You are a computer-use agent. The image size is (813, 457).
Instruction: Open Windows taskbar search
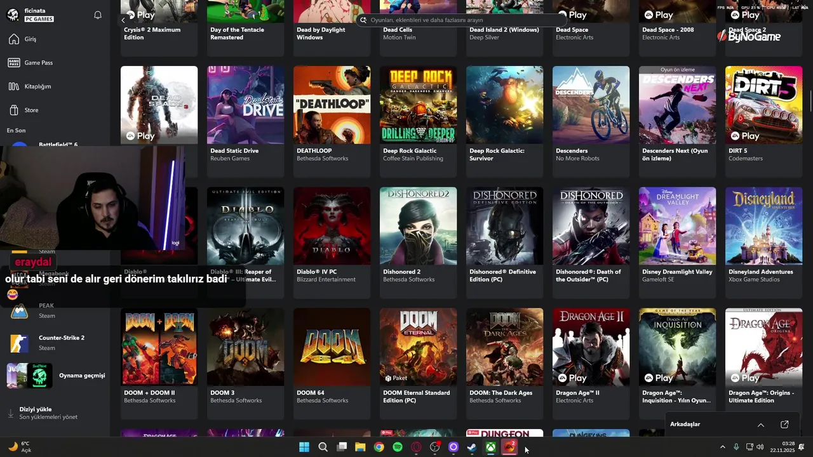tap(323, 447)
